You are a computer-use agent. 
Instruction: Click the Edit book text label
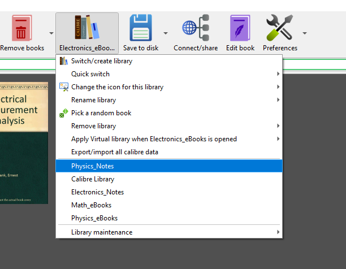pos(240,48)
